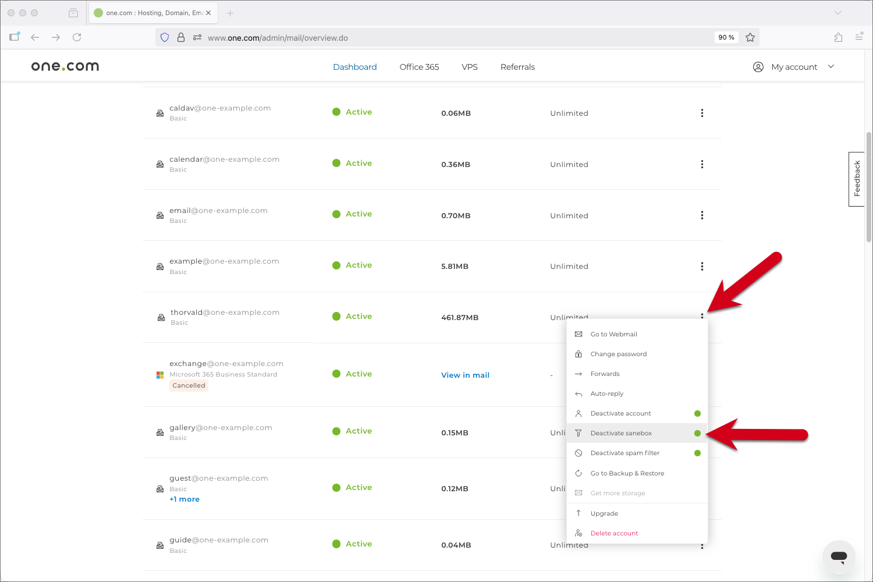Reload the page in browser toolbar
Viewport: 873px width, 582px height.
coord(77,37)
